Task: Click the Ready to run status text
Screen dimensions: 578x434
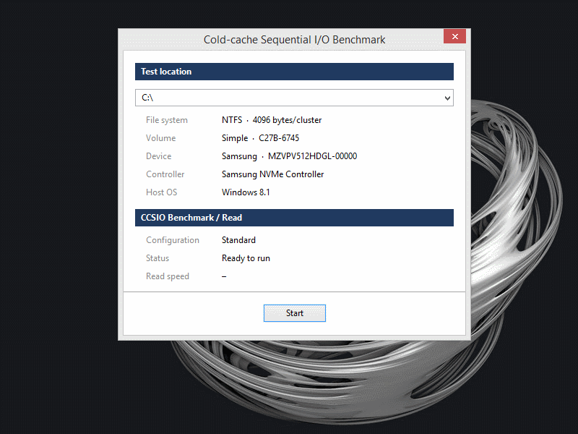Action: (246, 258)
